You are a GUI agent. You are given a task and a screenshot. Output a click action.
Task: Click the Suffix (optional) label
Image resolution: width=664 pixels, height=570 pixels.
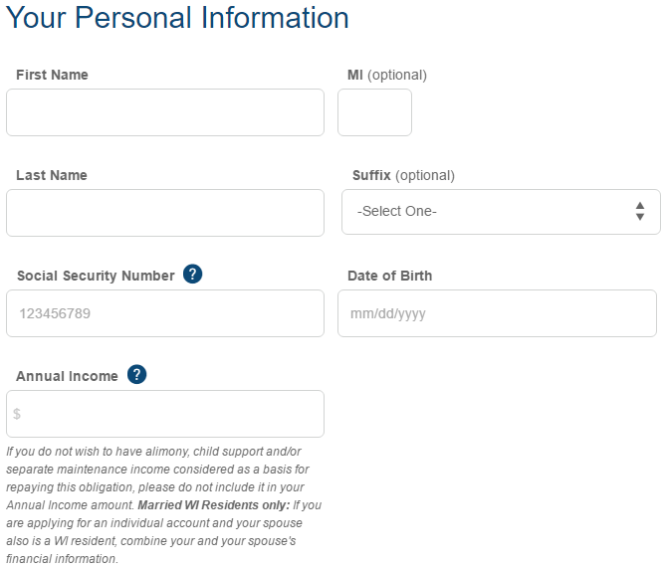403,176
